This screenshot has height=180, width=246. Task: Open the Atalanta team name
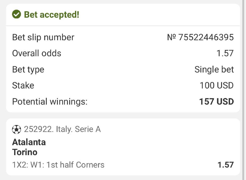(29, 142)
